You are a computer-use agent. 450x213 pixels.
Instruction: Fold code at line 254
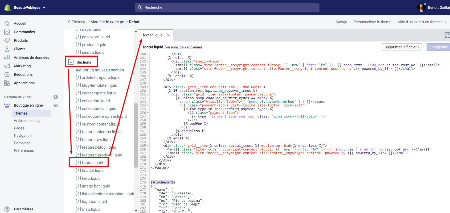148,106
